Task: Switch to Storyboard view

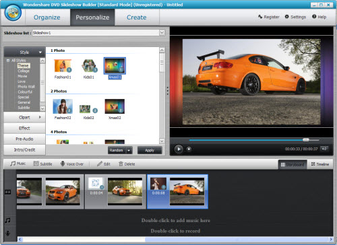Action: pyautogui.click(x=293, y=164)
